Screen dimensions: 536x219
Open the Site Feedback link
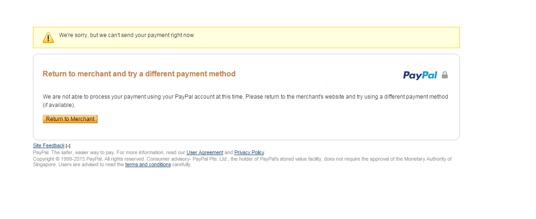(49, 145)
